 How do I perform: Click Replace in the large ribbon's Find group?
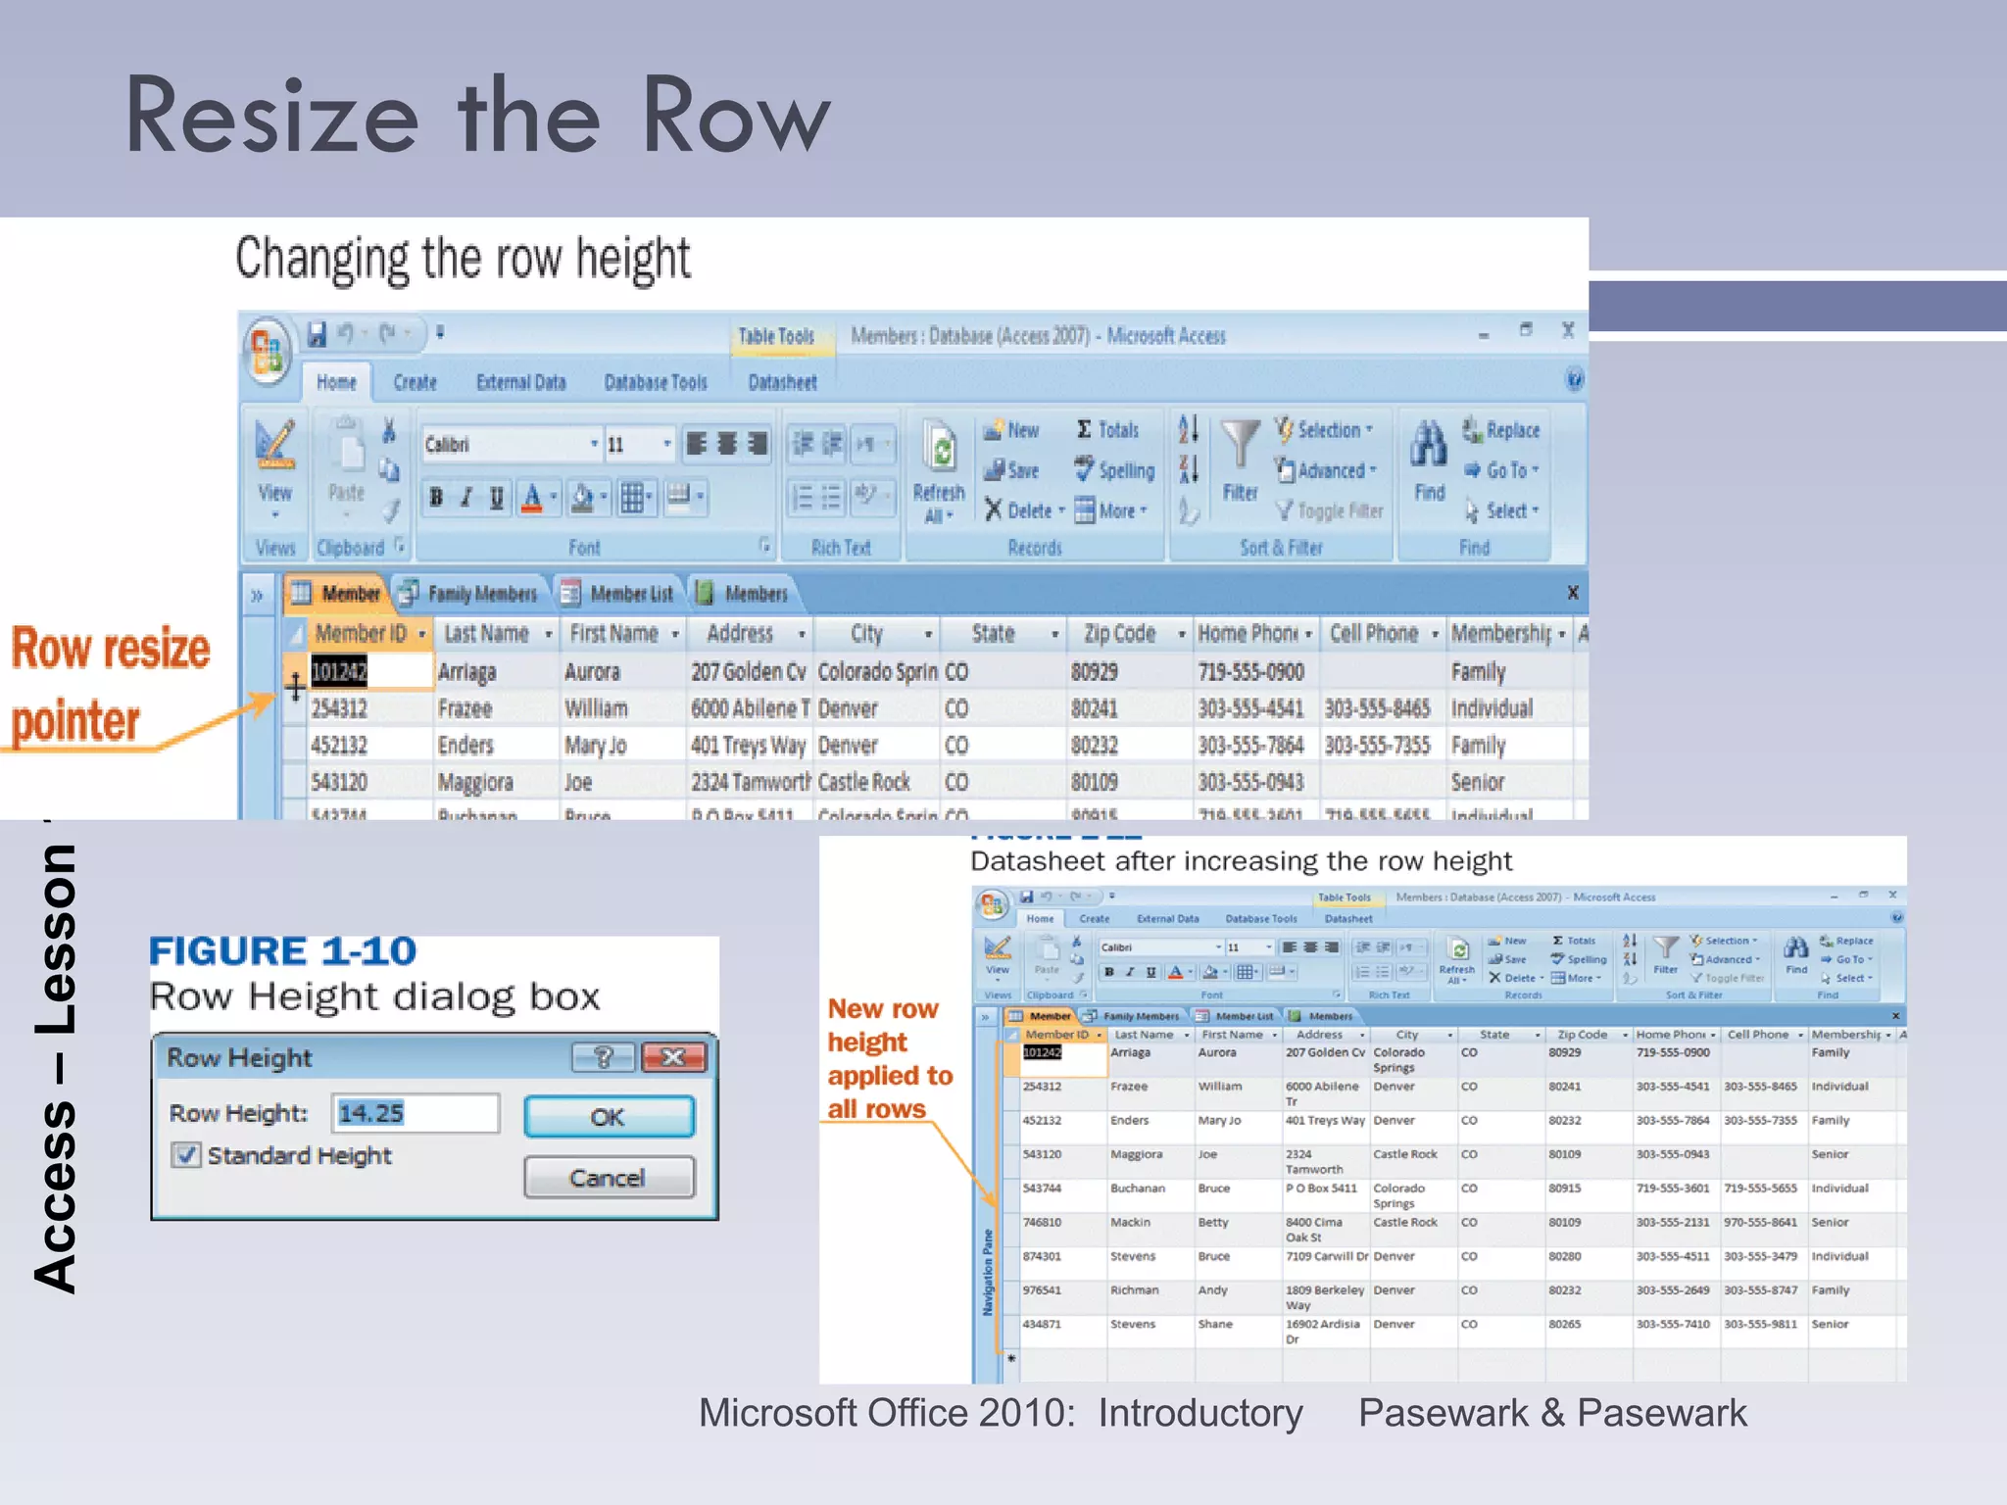point(1500,430)
